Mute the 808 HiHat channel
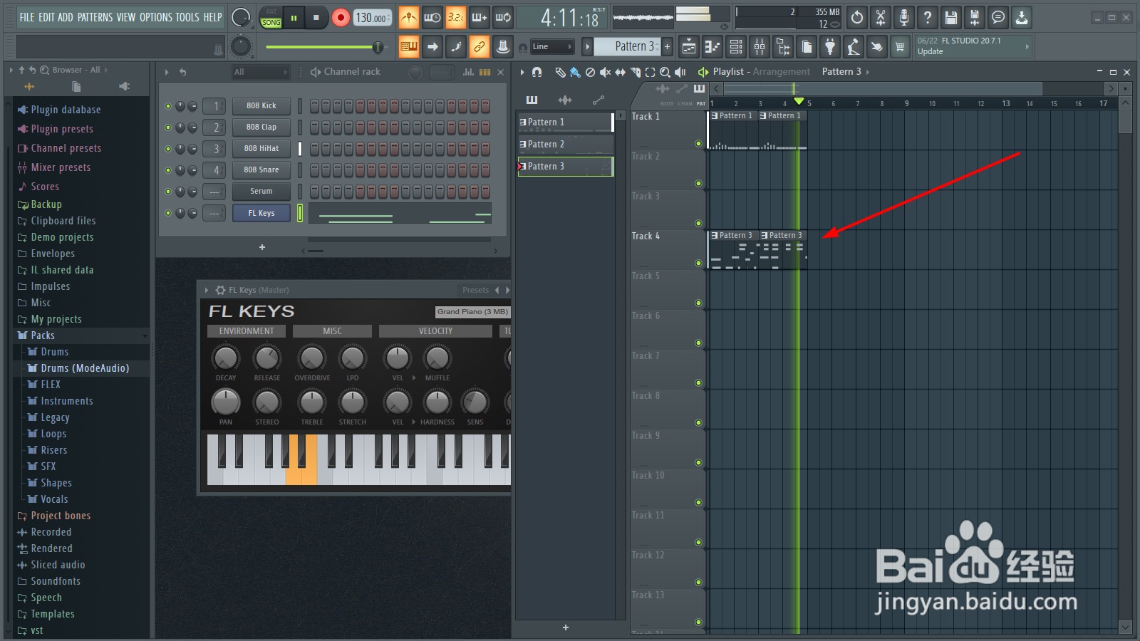This screenshot has width=1140, height=641. point(168,149)
